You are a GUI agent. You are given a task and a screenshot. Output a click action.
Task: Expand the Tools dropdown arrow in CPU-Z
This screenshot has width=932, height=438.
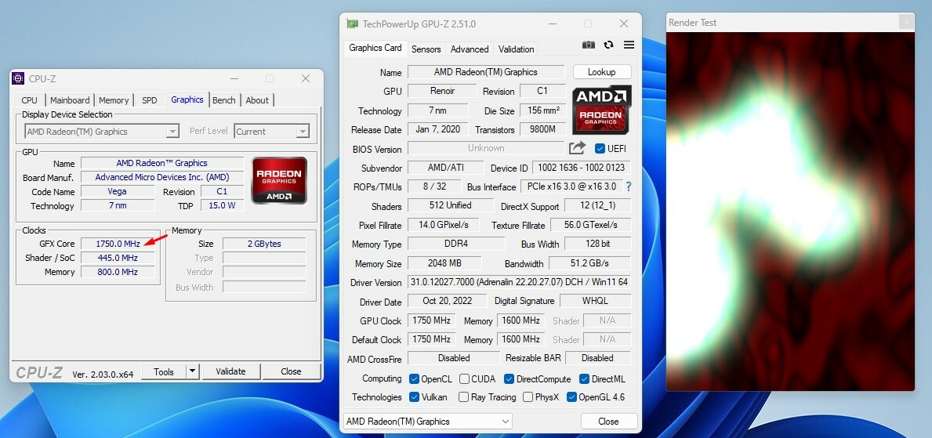pyautogui.click(x=192, y=371)
